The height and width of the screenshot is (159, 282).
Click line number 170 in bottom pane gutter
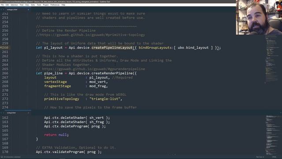pyautogui.click(x=5, y=152)
